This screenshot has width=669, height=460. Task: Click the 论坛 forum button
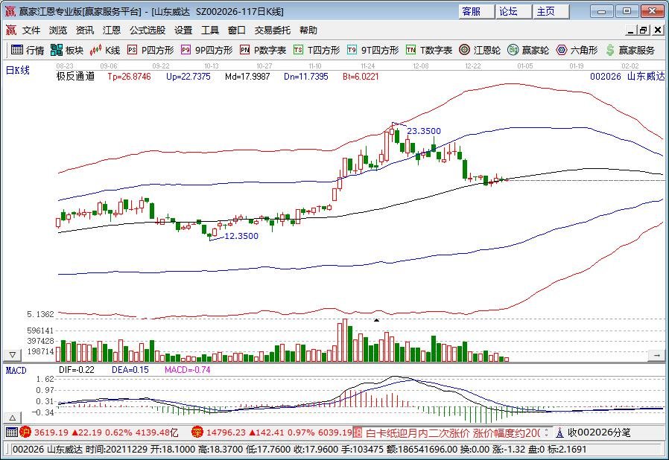514,11
